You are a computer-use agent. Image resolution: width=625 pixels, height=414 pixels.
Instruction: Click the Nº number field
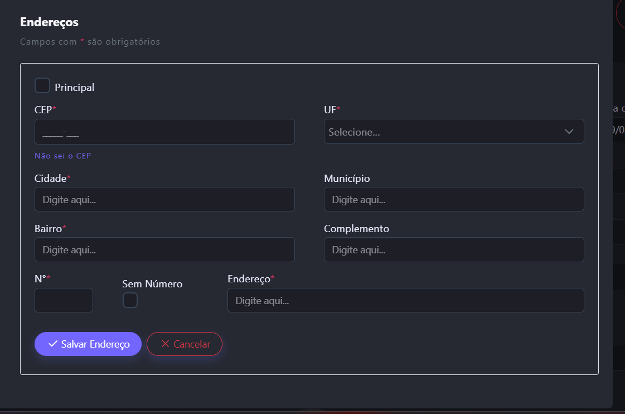(x=64, y=300)
